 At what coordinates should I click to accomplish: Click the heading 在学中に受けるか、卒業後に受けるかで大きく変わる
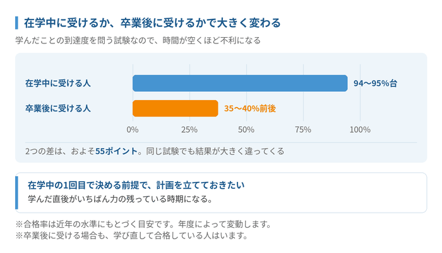tap(152, 23)
